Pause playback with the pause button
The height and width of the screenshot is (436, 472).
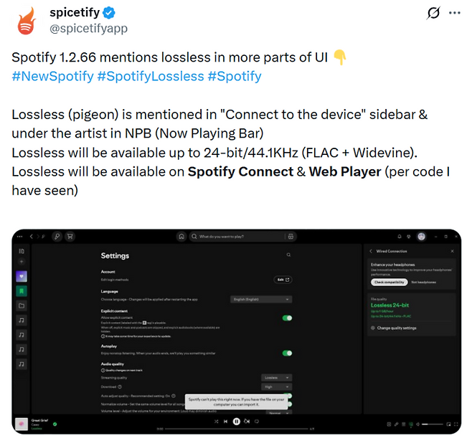236,422
